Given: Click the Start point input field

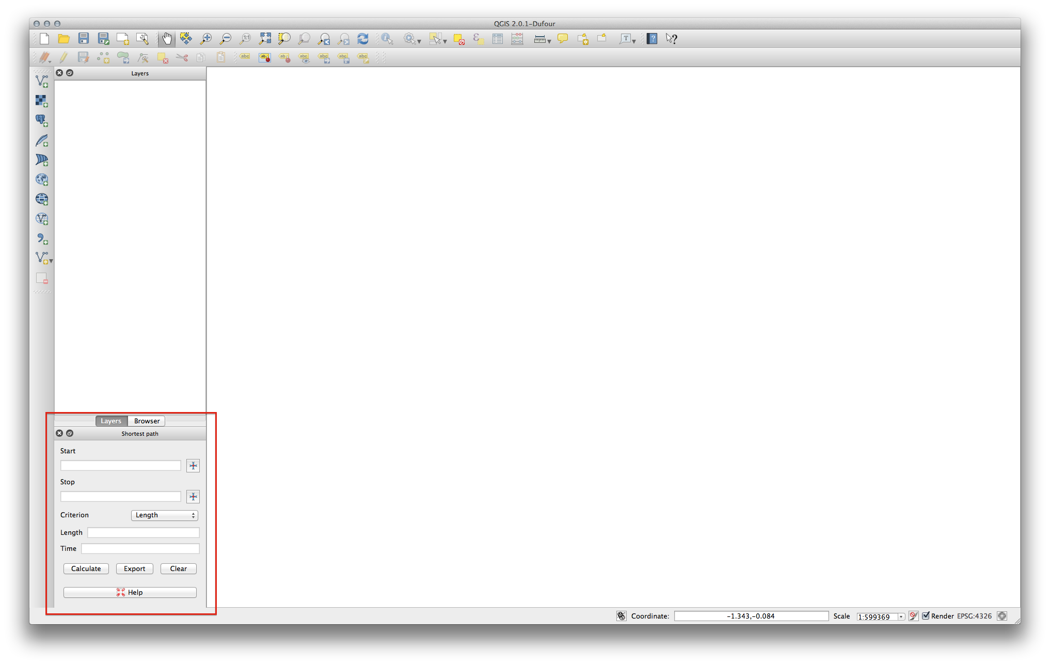Looking at the screenshot, I should coord(121,466).
